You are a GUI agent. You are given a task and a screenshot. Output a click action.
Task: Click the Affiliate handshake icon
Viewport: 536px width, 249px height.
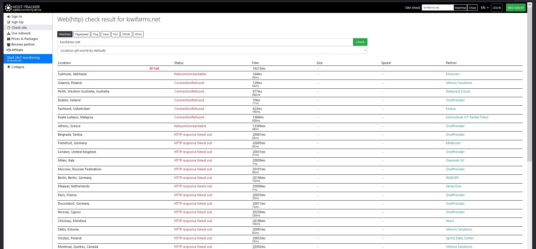[9, 50]
